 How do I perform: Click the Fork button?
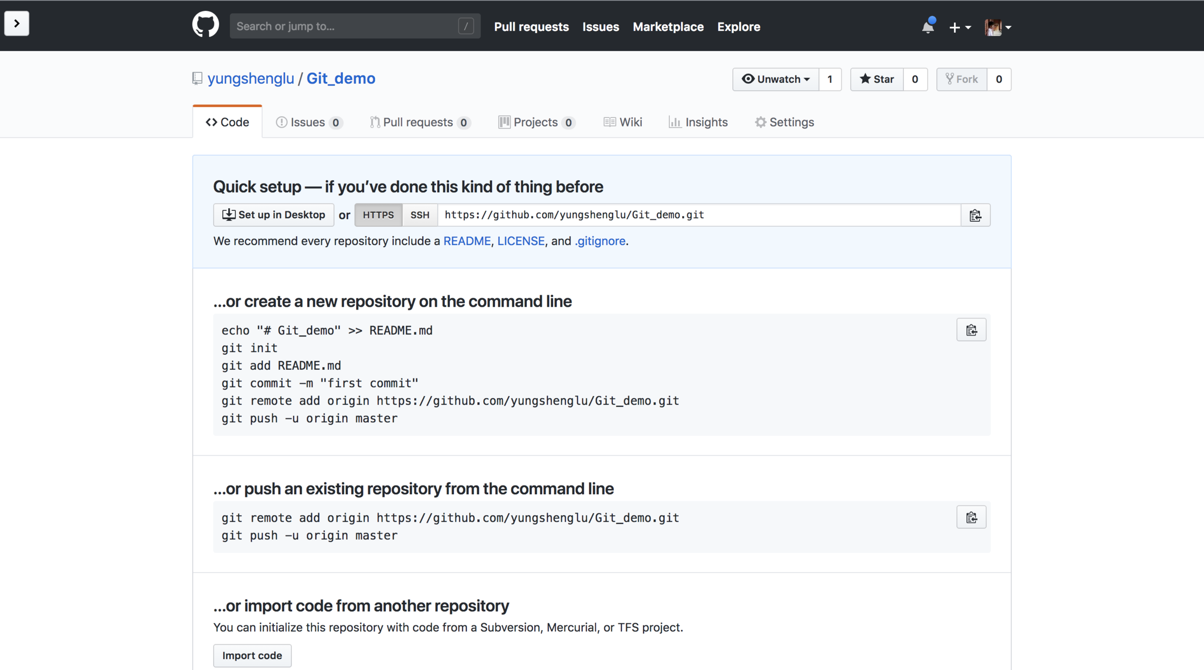(961, 79)
